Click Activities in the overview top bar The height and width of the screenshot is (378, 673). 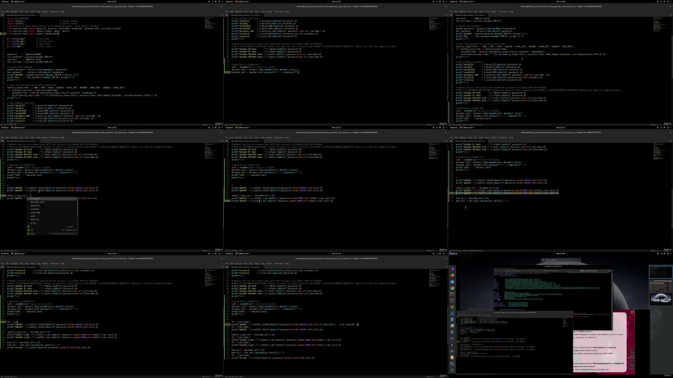coord(454,253)
